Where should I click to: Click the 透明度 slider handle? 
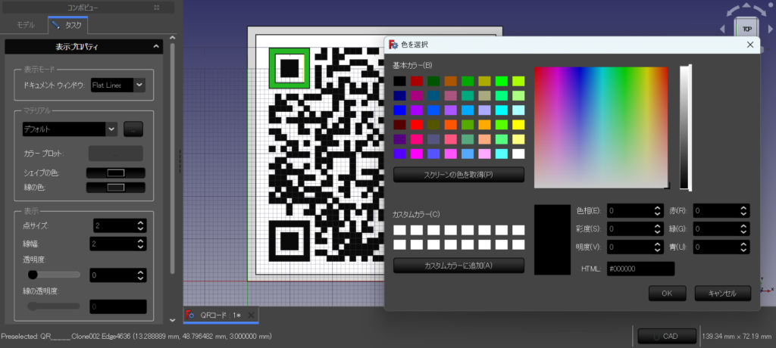33,275
